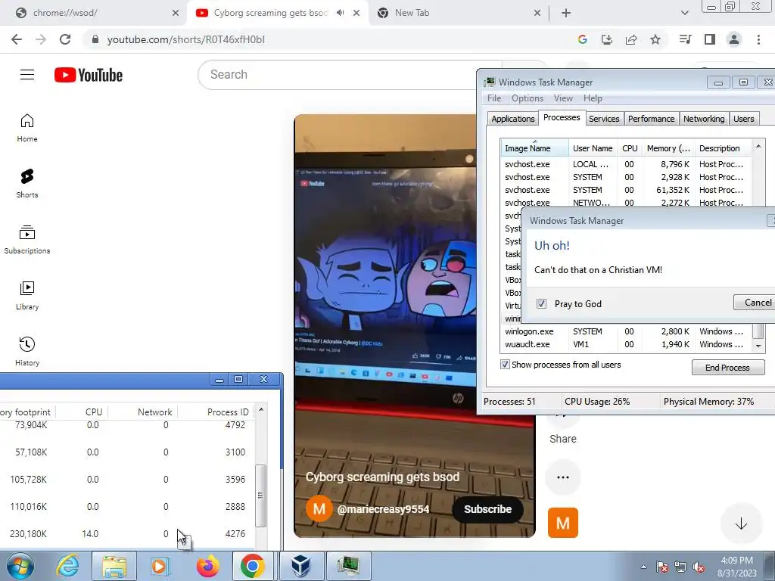The width and height of the screenshot is (775, 581).
Task: Click the Share button beside the short
Action: [x=563, y=428]
